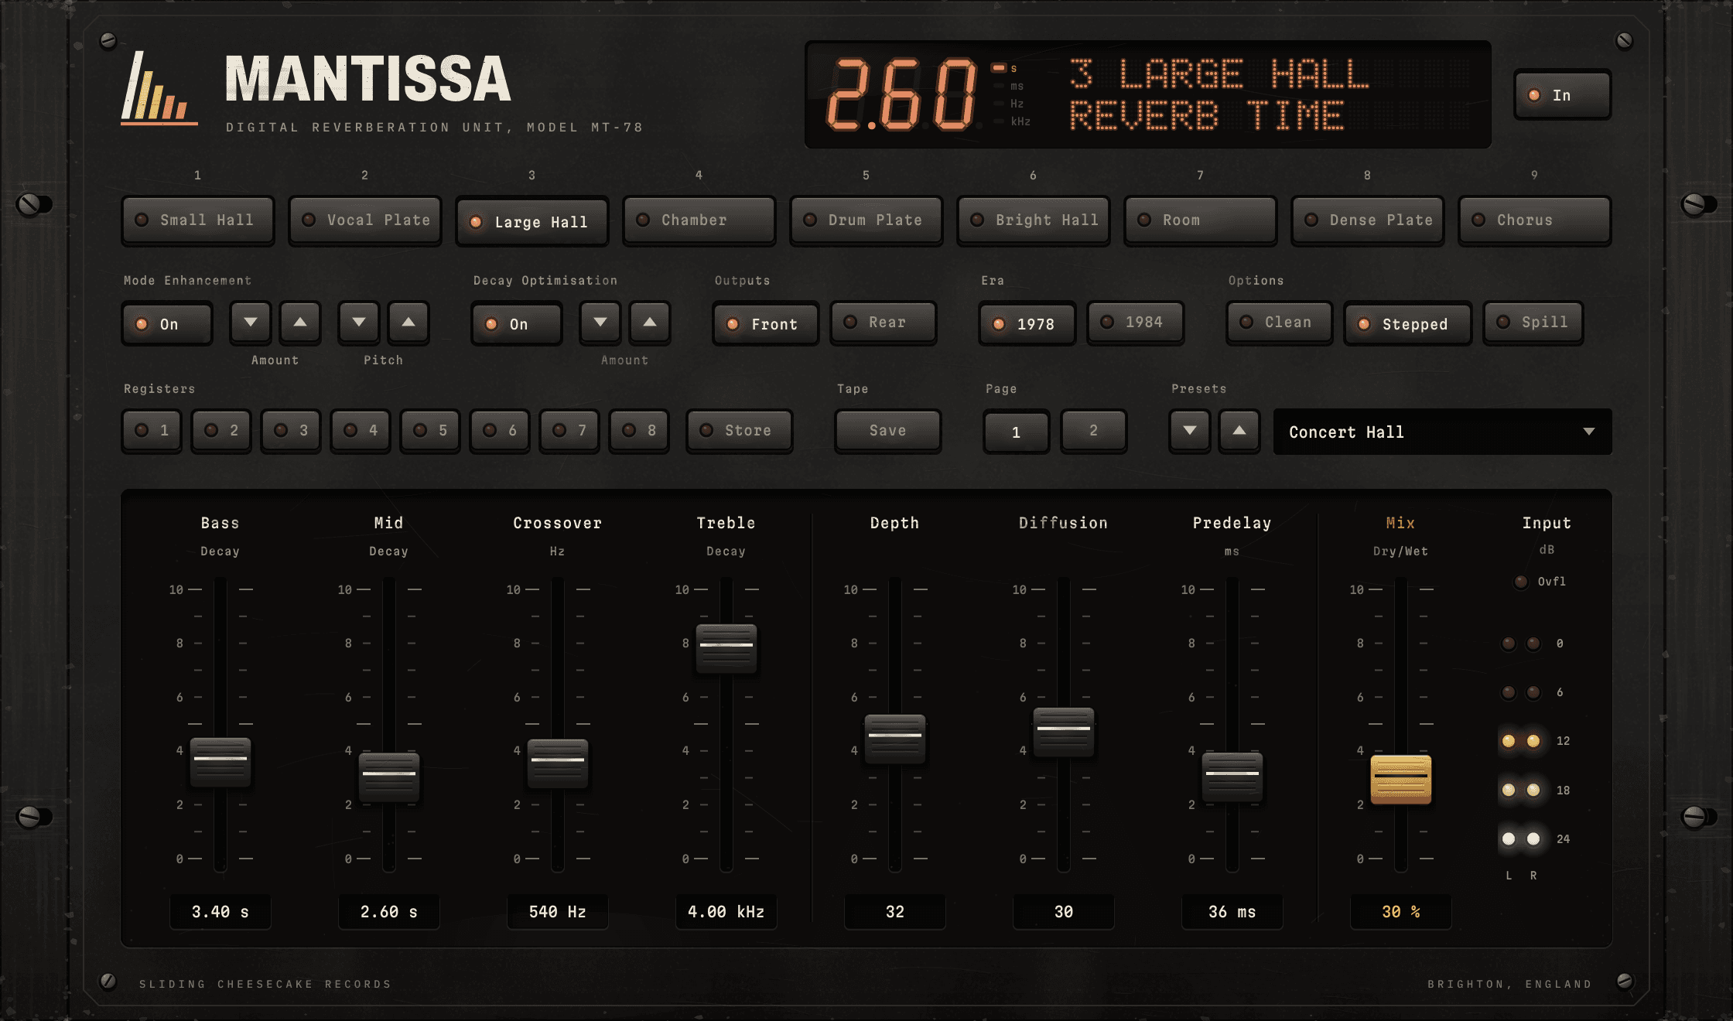Image resolution: width=1733 pixels, height=1021 pixels.
Task: Click the Predelay 36 ms value field
Action: pos(1232,912)
